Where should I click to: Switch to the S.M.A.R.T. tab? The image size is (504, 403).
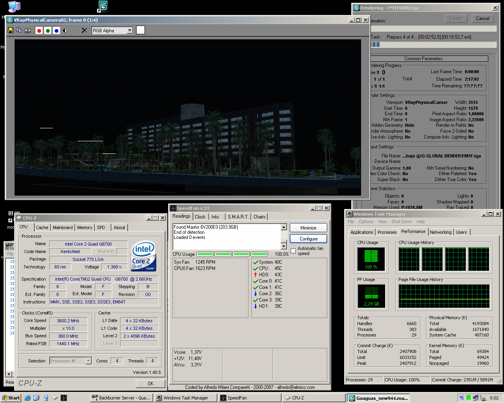click(238, 217)
